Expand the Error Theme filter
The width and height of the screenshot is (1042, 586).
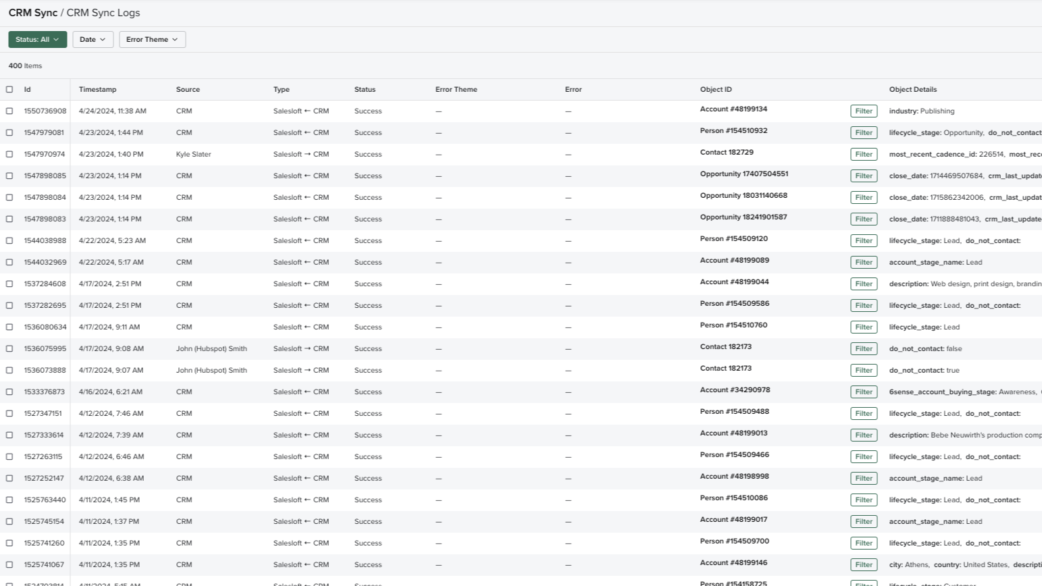click(x=152, y=39)
